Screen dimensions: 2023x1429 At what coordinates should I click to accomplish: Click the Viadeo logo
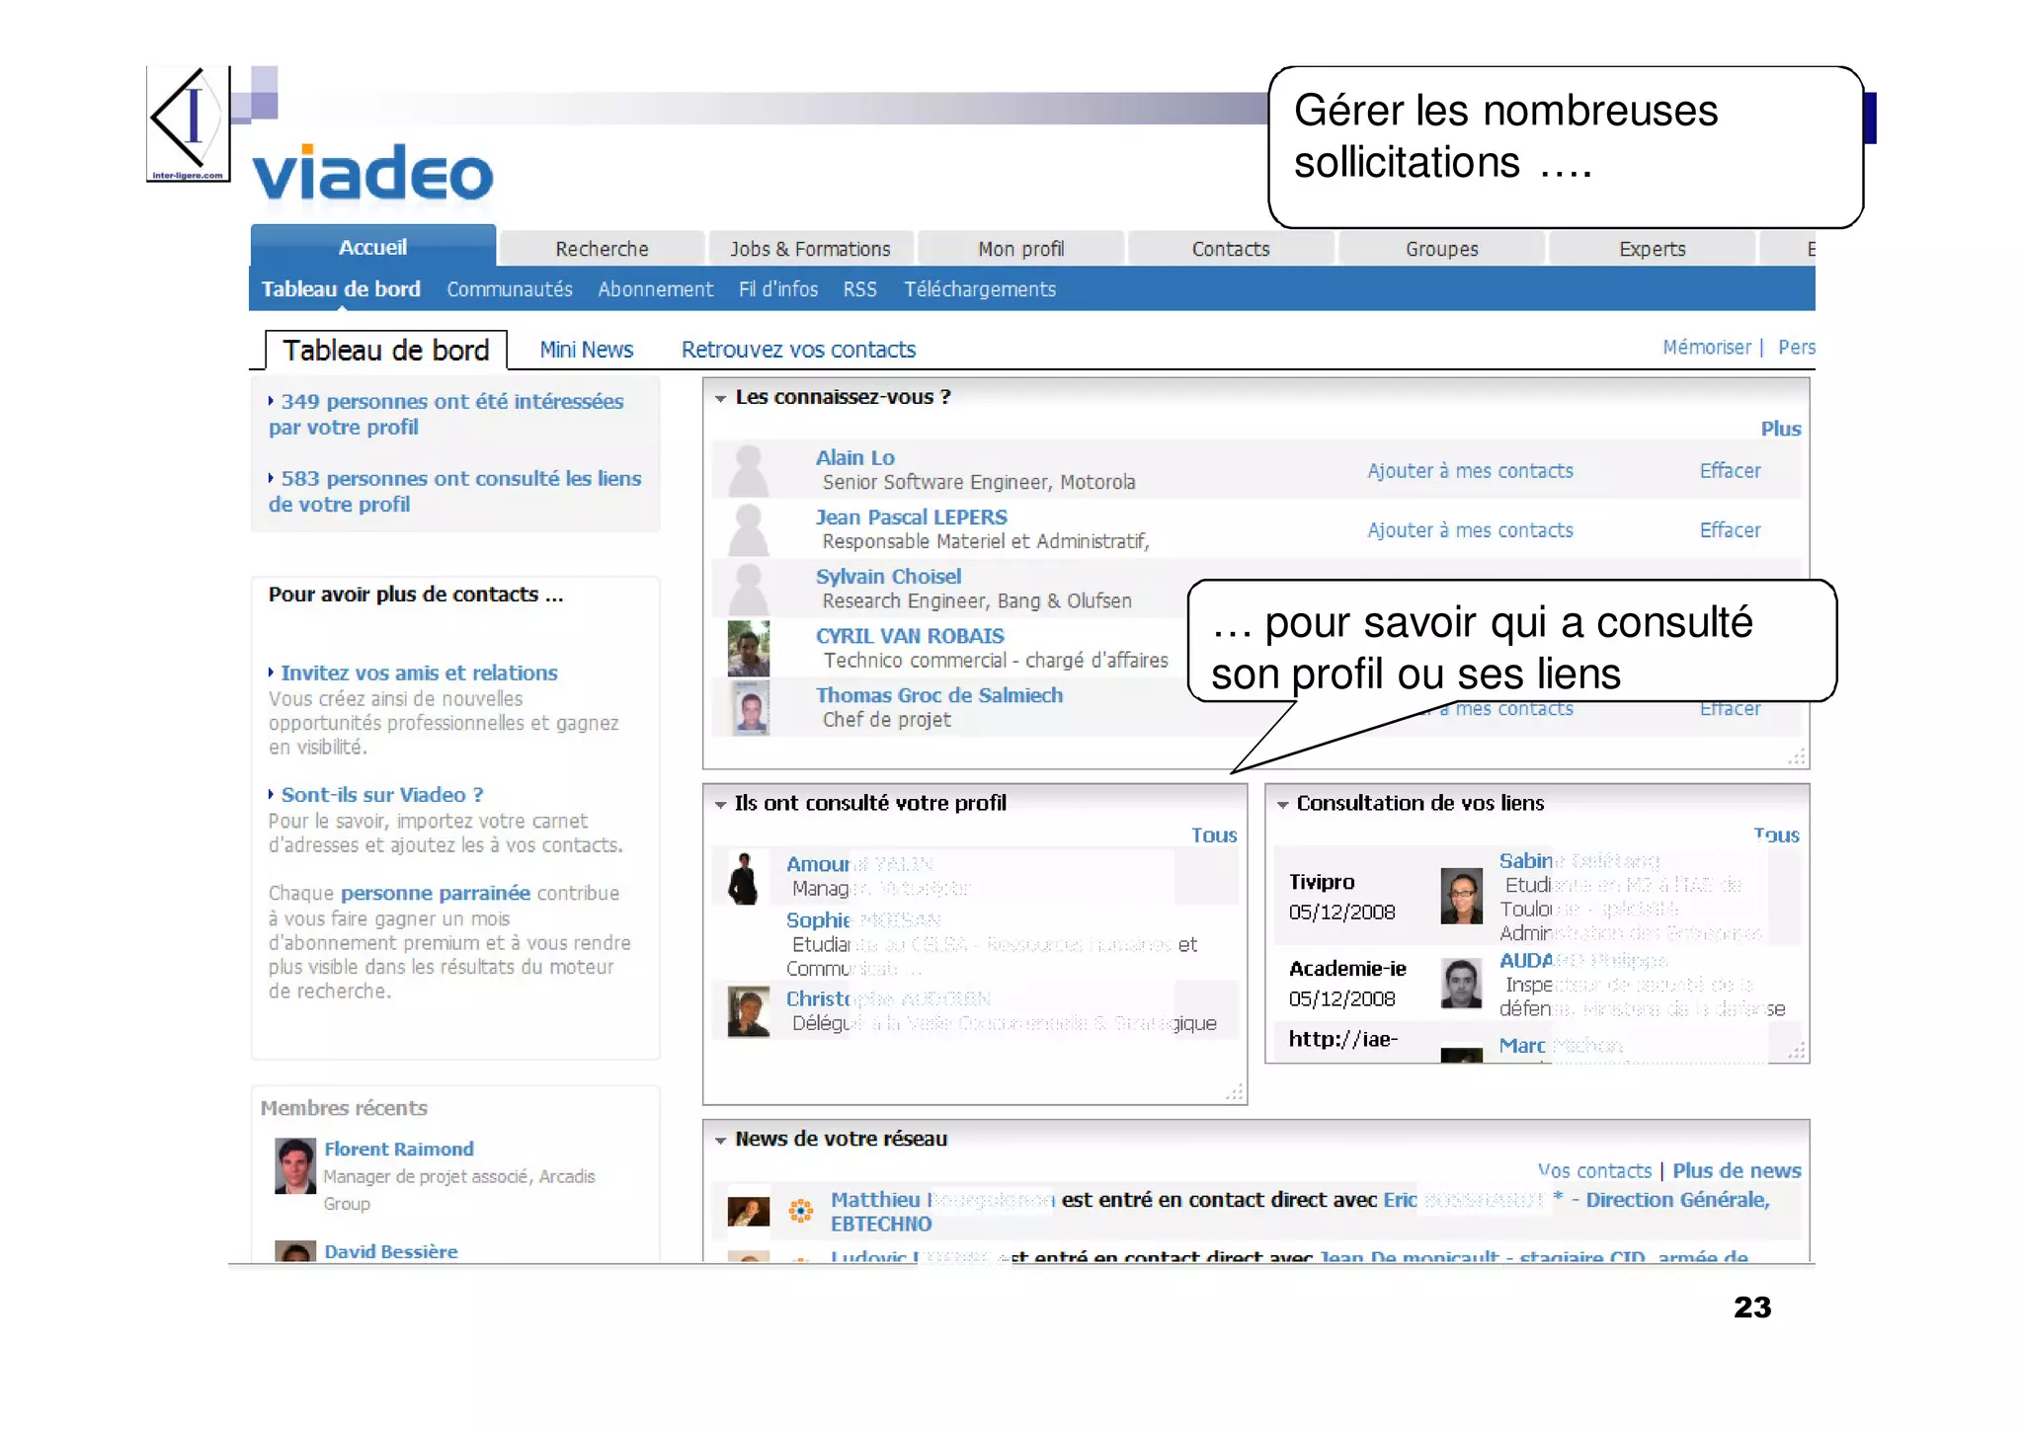click(x=372, y=175)
